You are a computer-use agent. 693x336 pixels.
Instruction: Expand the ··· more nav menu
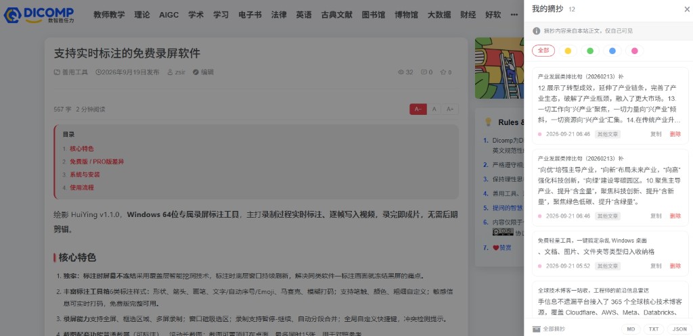pos(514,15)
